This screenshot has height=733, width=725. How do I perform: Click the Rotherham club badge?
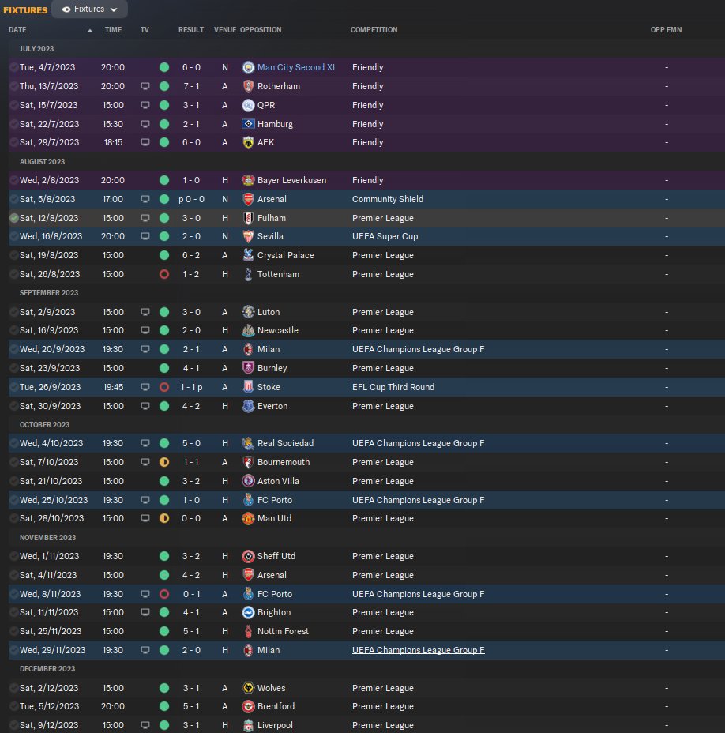click(248, 86)
